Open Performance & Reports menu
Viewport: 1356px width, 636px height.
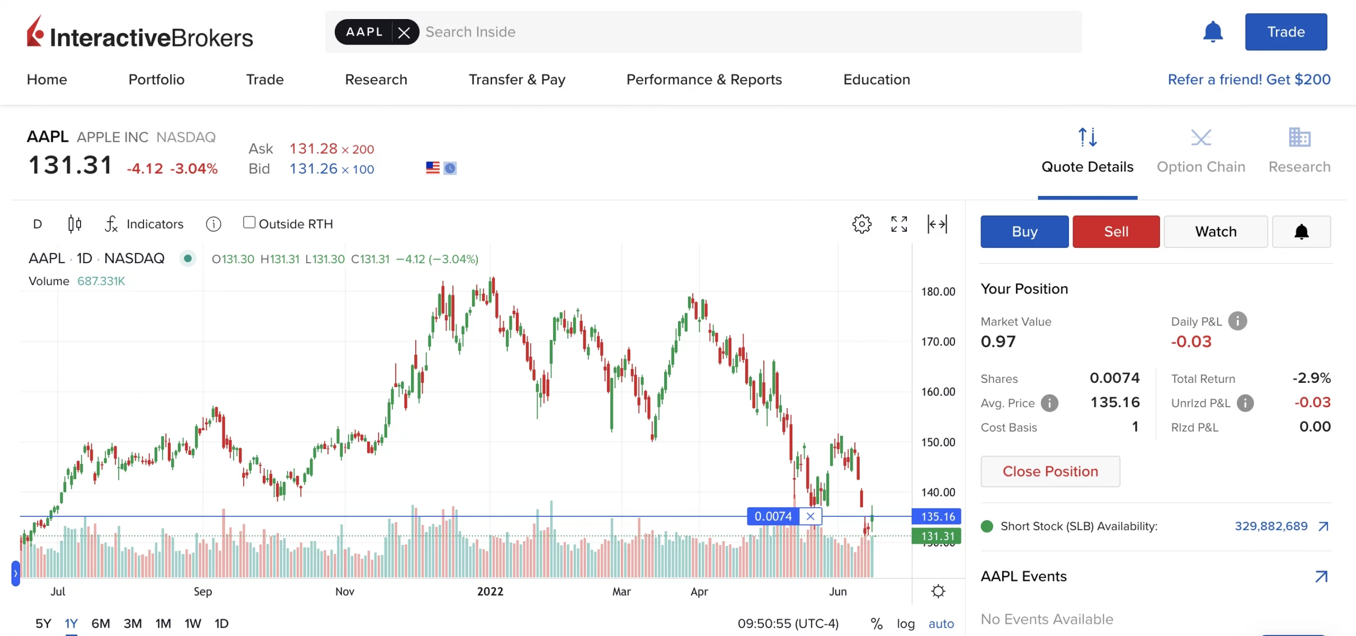[704, 79]
